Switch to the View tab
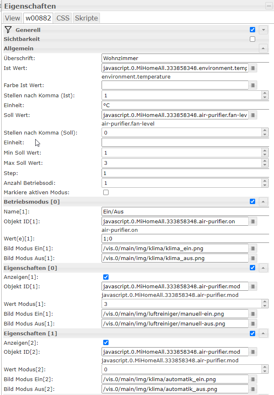274x395 pixels. pos(13,18)
